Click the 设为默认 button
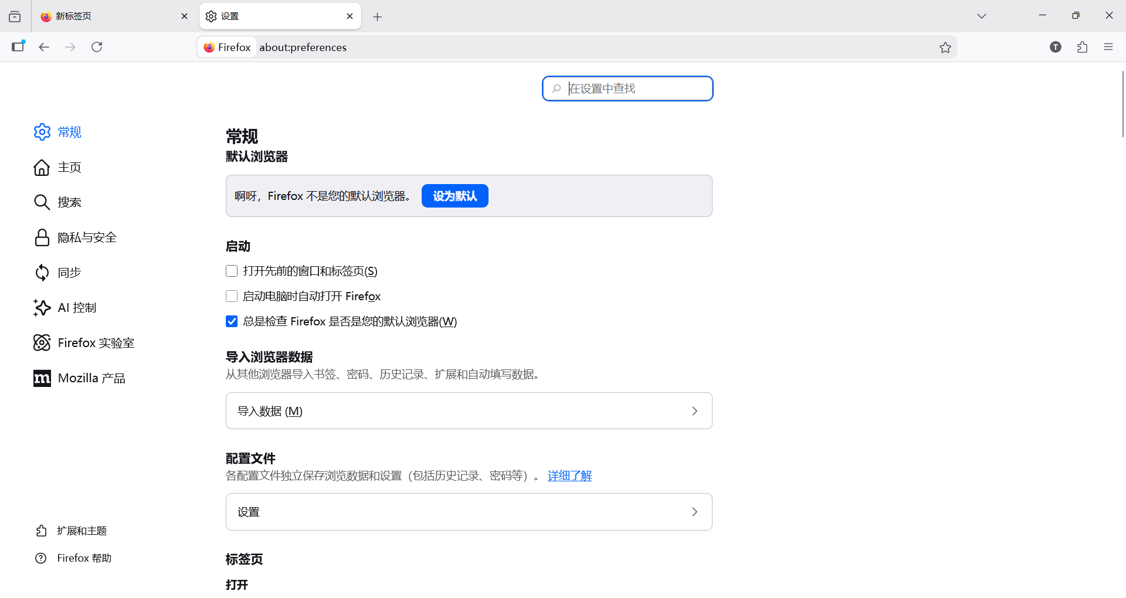 coord(455,196)
